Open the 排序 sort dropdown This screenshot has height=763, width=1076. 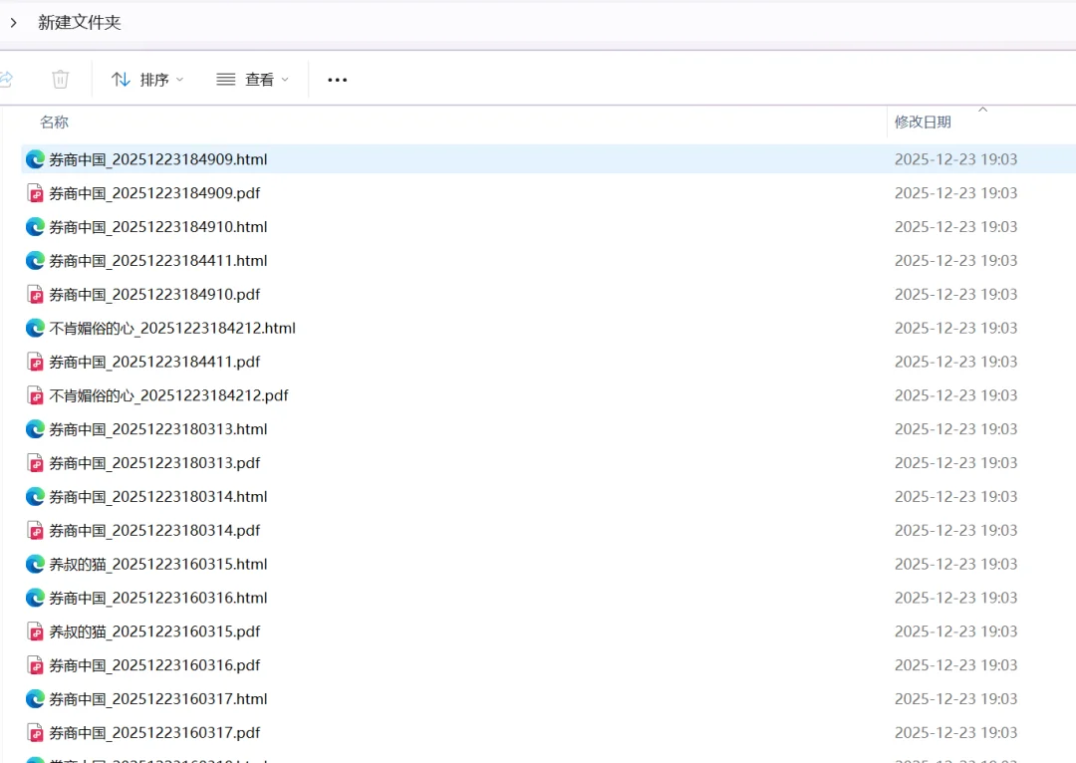[147, 80]
